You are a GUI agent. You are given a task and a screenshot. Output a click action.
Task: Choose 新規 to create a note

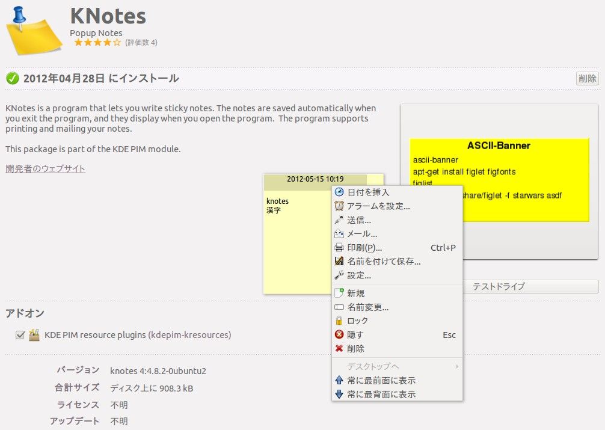pos(397,293)
